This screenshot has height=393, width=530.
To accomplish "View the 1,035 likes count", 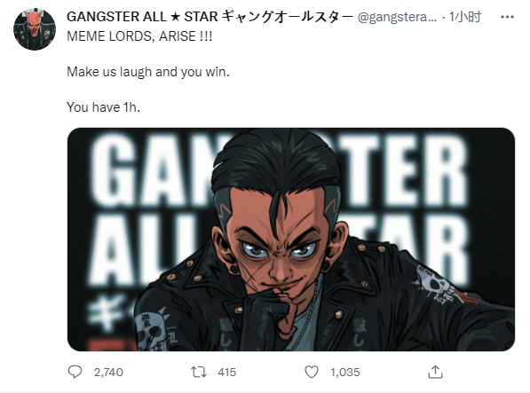I will [x=345, y=373].
